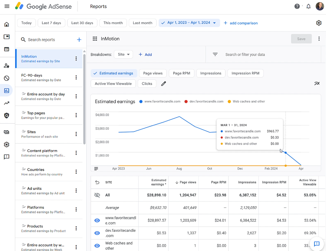Click the Save report button

[301, 39]
